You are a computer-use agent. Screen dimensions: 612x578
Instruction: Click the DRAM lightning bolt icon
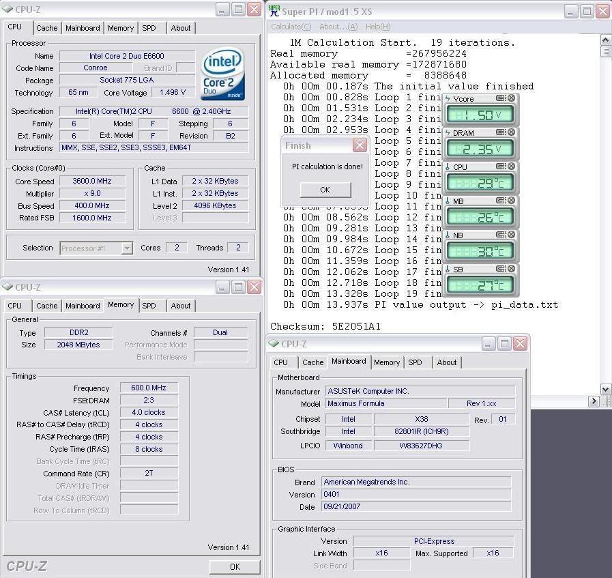448,133
